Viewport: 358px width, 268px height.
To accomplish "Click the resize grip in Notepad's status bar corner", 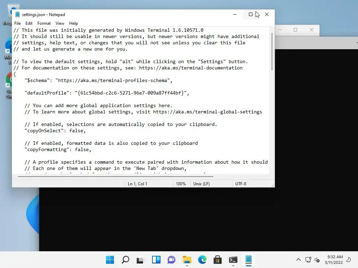I will coord(273,185).
